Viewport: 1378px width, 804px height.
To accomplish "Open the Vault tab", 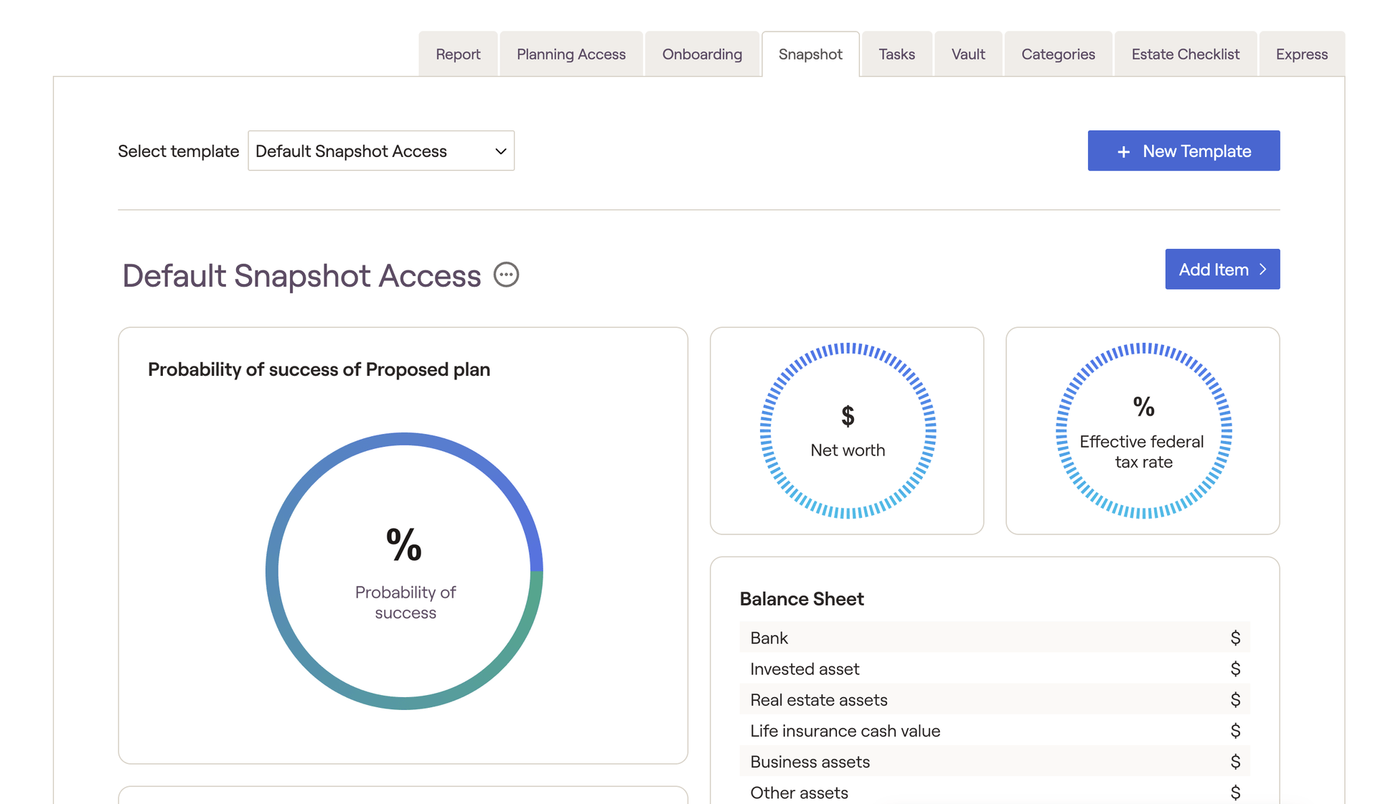I will click(967, 55).
